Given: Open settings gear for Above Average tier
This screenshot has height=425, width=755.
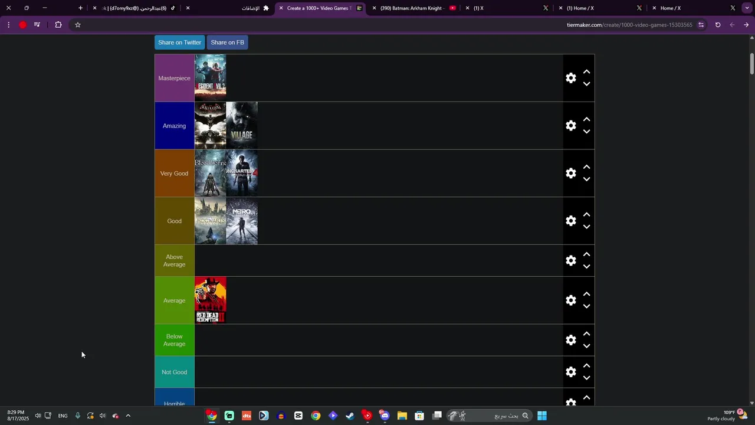Looking at the screenshot, I should pos(570,260).
